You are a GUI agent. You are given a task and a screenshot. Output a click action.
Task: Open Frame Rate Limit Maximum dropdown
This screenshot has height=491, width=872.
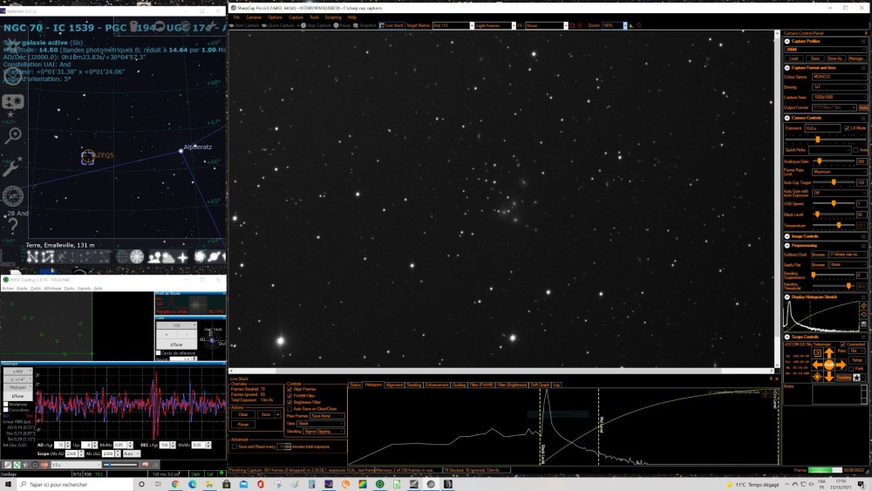click(839, 172)
